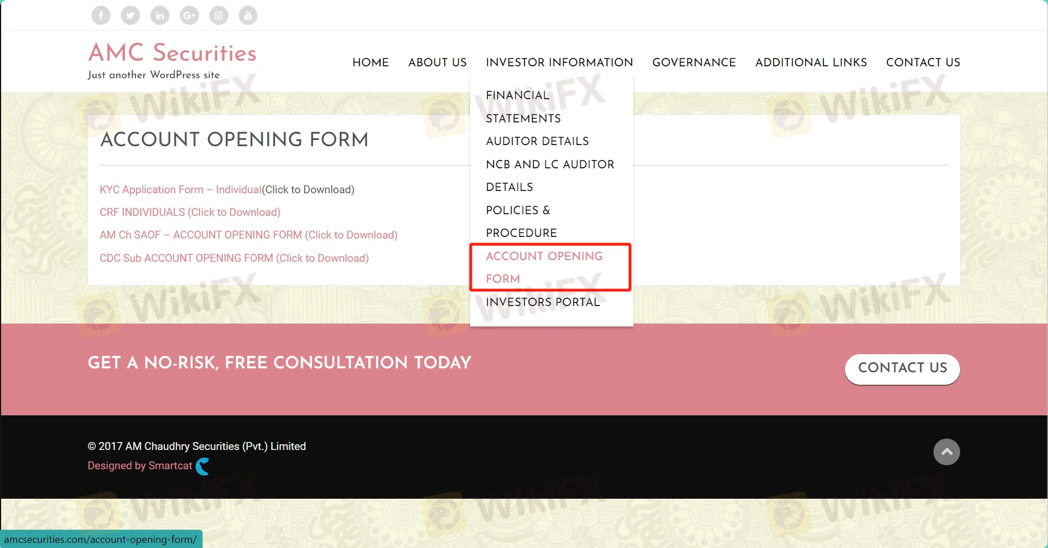Expand the ABOUT US menu
This screenshot has height=548, width=1048.
(x=437, y=62)
